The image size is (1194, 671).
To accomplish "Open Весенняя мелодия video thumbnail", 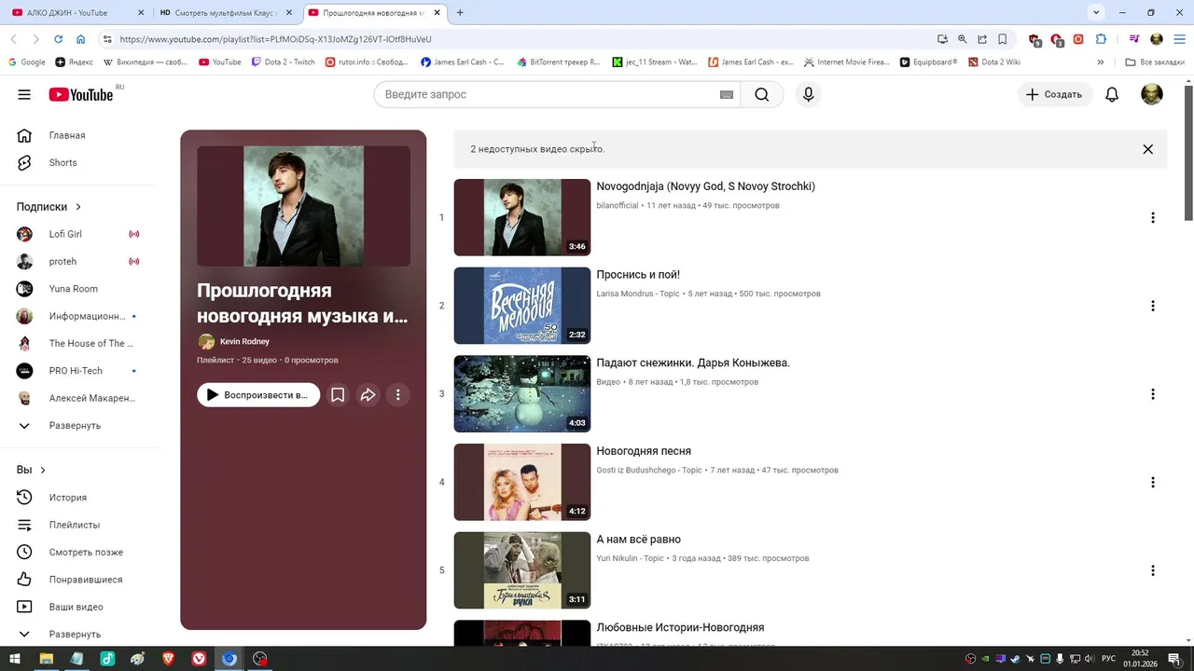I will (x=522, y=306).
